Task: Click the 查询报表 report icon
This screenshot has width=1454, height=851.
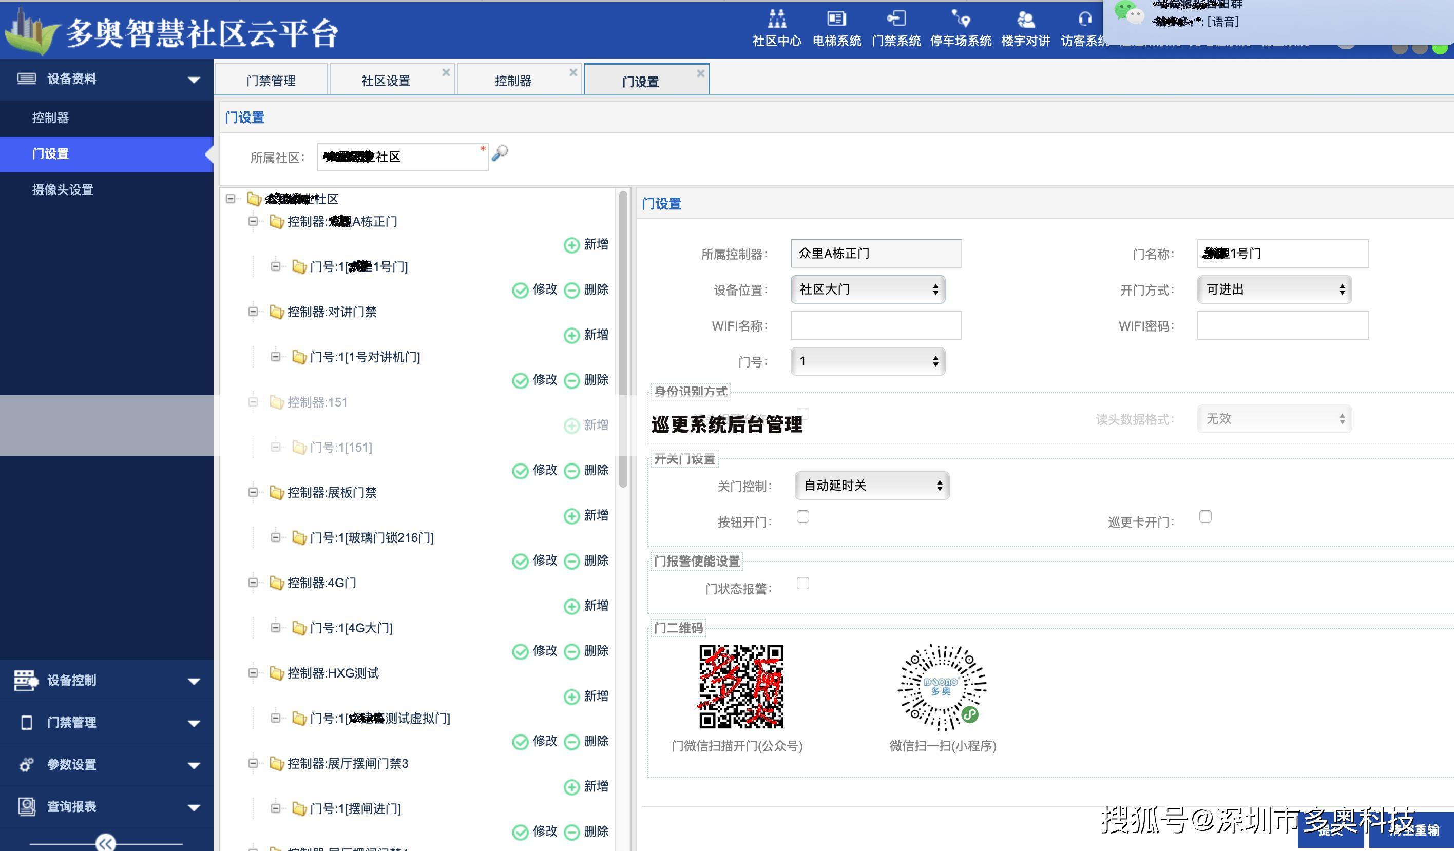Action: pyautogui.click(x=27, y=806)
